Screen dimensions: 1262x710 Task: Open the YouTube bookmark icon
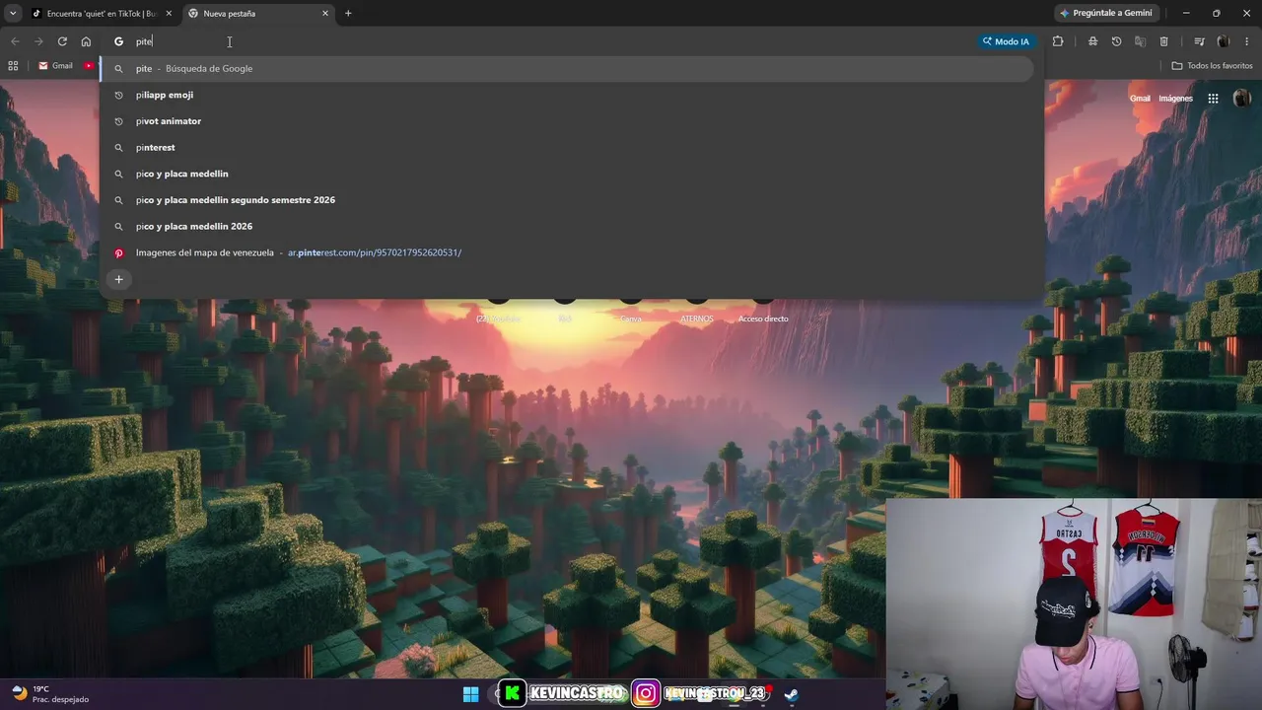tap(89, 66)
